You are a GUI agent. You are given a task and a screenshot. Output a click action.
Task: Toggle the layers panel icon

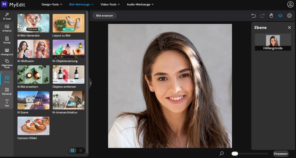click(x=280, y=15)
